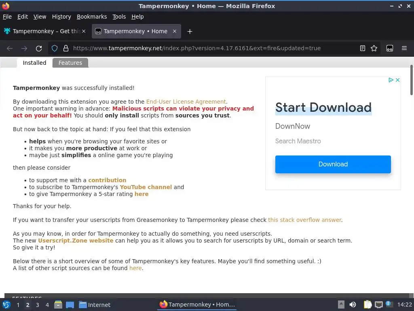
Task: Close the advertisement with X icon
Action: pos(398,80)
